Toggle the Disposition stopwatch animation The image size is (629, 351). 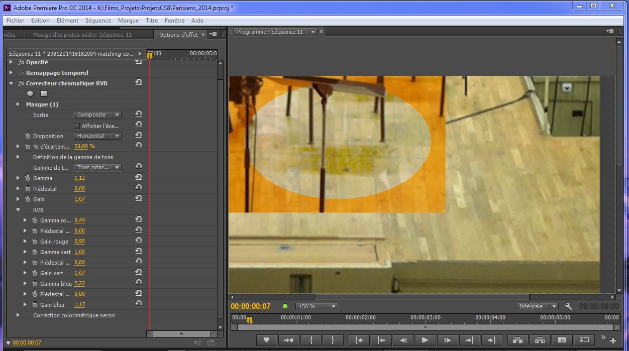click(x=28, y=136)
